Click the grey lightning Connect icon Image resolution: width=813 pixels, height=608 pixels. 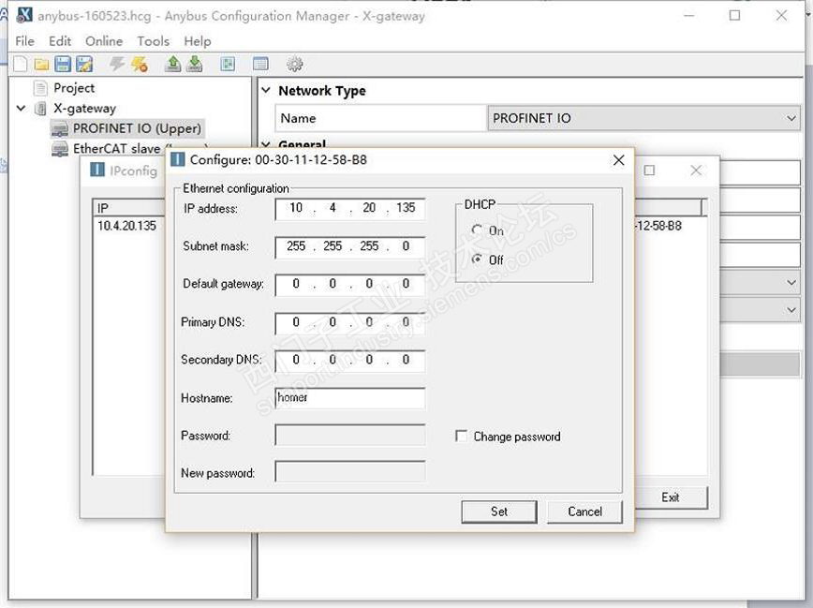[x=117, y=65]
